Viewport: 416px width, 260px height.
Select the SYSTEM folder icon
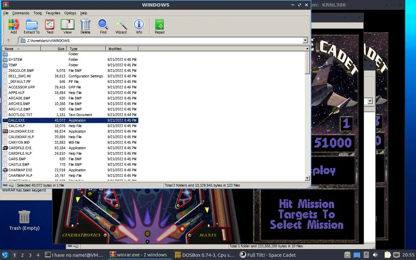[x=5, y=59]
